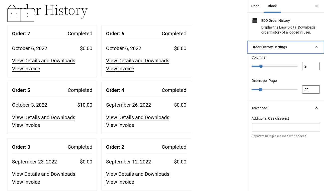This screenshot has height=191, width=324.
Task: Switch to the Page tab
Action: (x=255, y=6)
